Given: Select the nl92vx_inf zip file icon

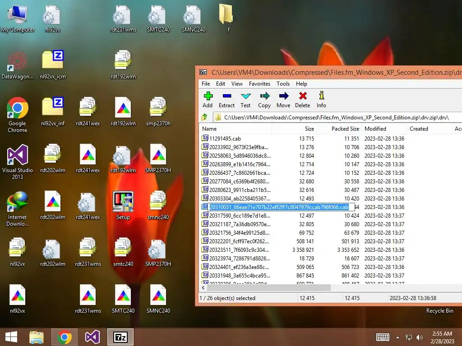Looking at the screenshot, I should pos(53,112).
